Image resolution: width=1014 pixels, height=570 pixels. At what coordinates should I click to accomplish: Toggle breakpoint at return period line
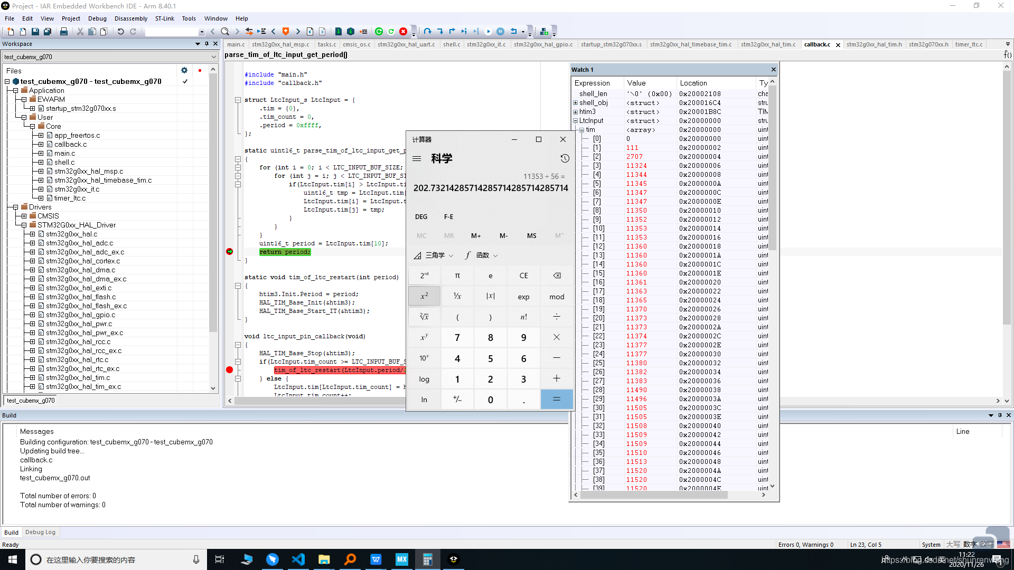click(229, 252)
